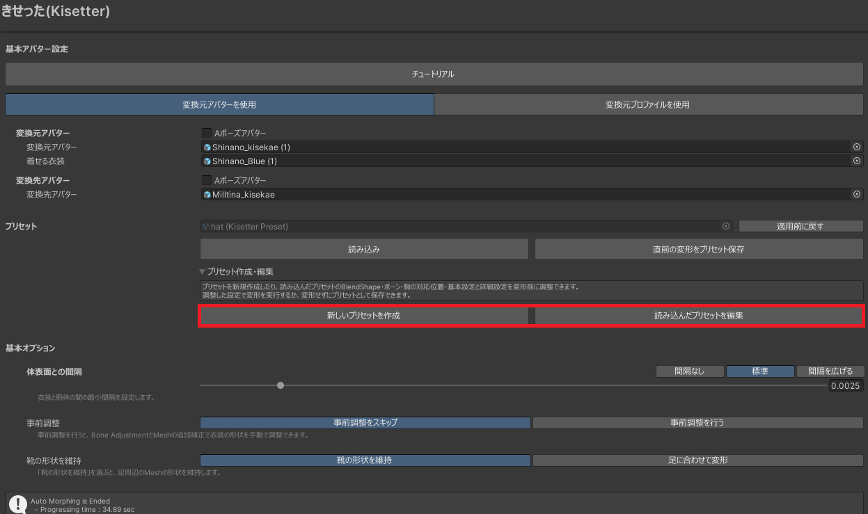Switch to 変換元アバターを使用 tab
868x514 pixels.
[x=219, y=104]
